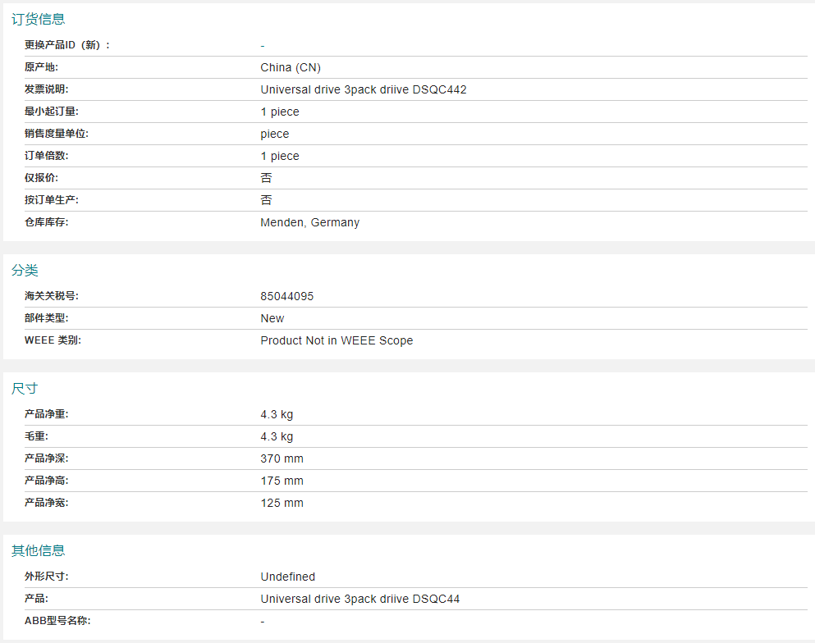Click the 按订单生产 label
Screen dimensions: 815x643
point(52,200)
